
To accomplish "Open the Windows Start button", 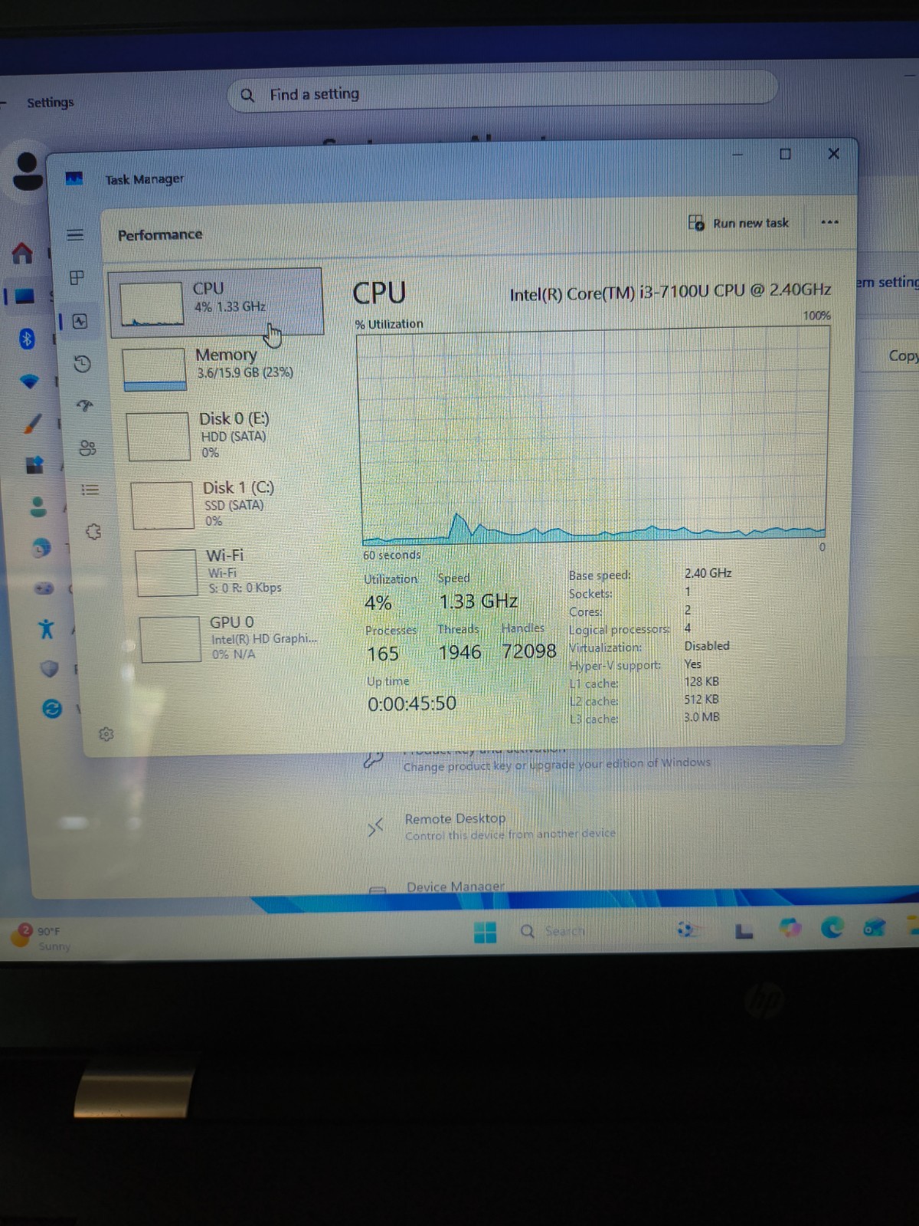I will 485,932.
